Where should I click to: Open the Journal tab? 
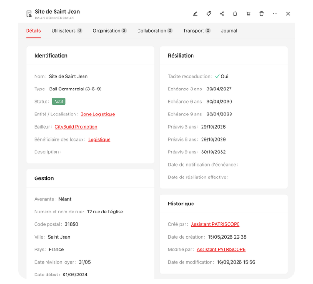click(229, 31)
